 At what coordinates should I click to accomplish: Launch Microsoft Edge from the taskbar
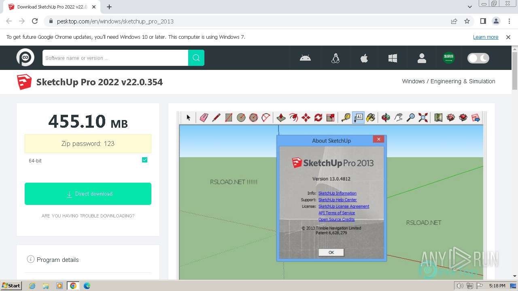(x=87, y=286)
